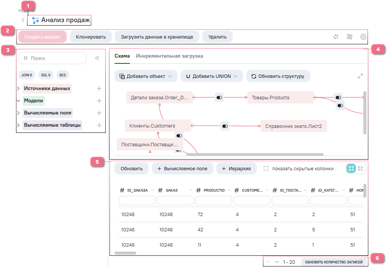The image size is (387, 268).
Task: Open the Схема tab
Action: point(122,56)
